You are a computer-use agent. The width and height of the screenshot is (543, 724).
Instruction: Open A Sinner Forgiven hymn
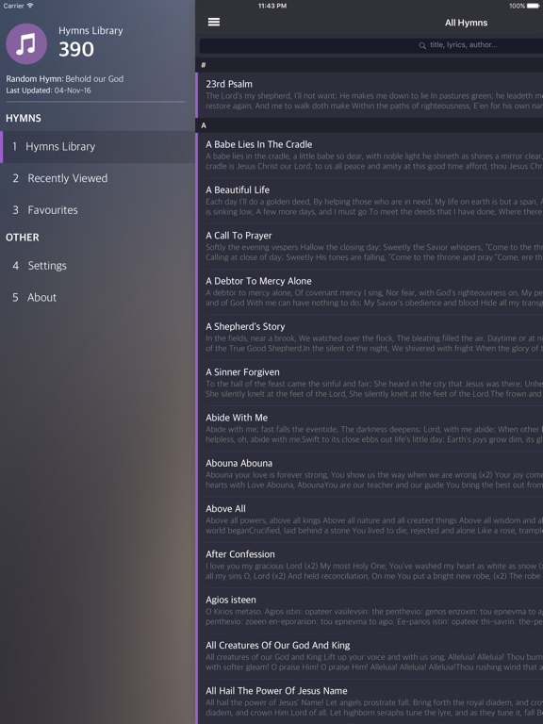[x=370, y=384]
